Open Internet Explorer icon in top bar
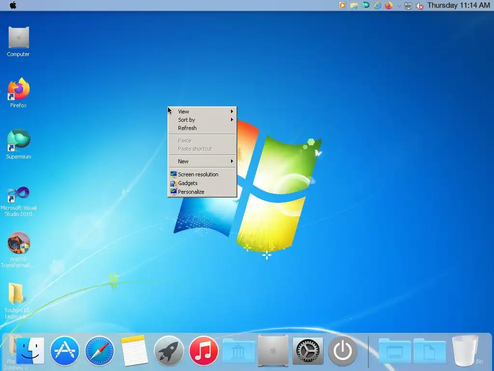Viewport: 494px width, 371px height. 377,5
